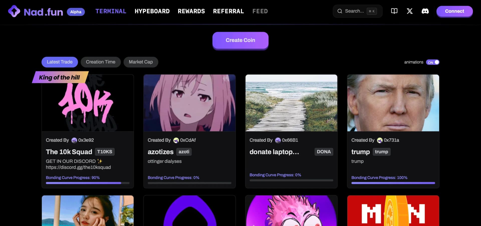Switch to the REFERRAL tab
This screenshot has height=226, width=481.
228,11
